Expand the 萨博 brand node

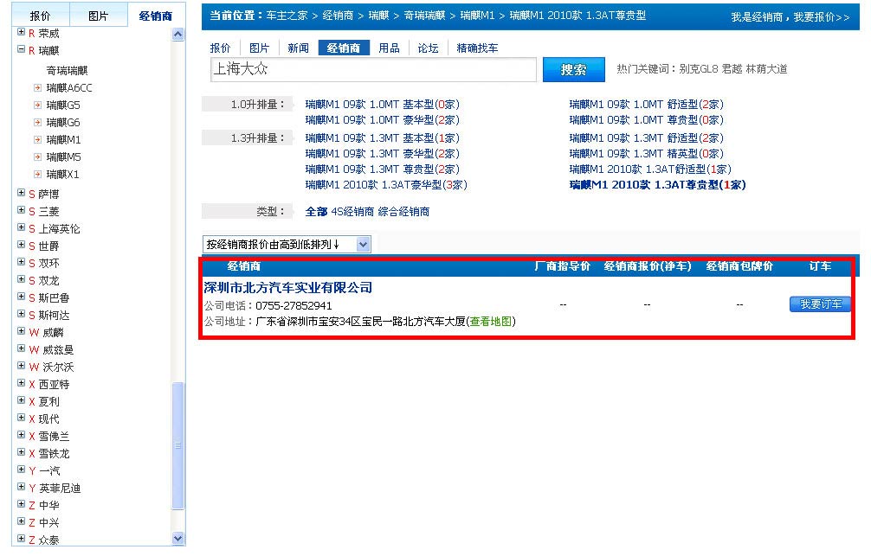[x=21, y=193]
